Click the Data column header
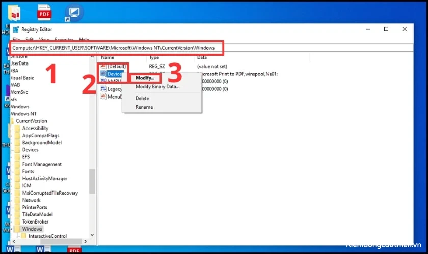 (202, 57)
